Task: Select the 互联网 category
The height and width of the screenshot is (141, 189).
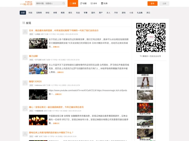Action: (x=39, y=13)
